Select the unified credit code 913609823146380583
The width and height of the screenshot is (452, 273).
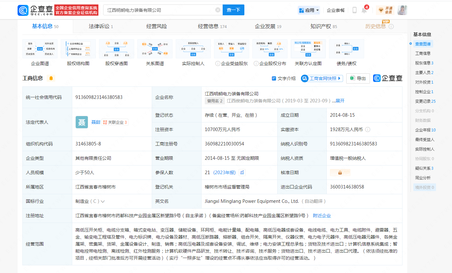99,97
